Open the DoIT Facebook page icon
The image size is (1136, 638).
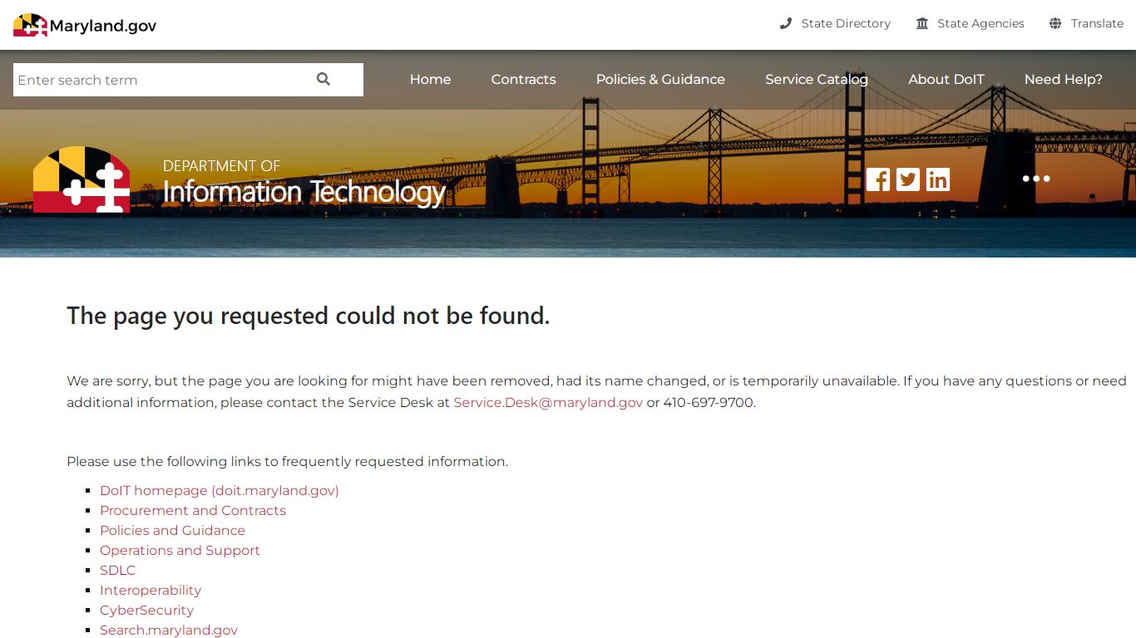pos(878,179)
